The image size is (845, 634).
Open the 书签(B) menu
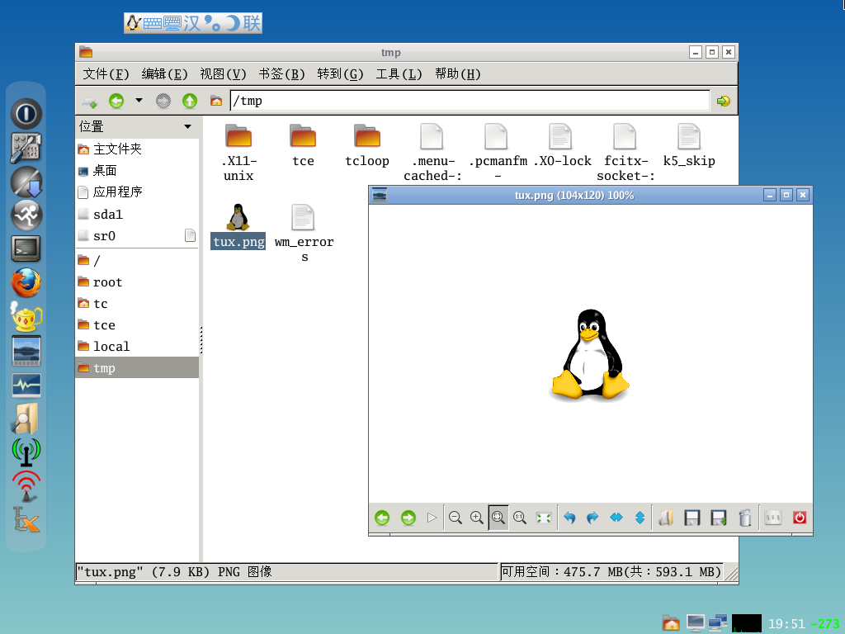click(x=282, y=73)
